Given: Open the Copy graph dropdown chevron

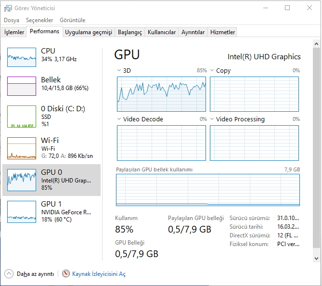Looking at the screenshot, I should (212, 71).
